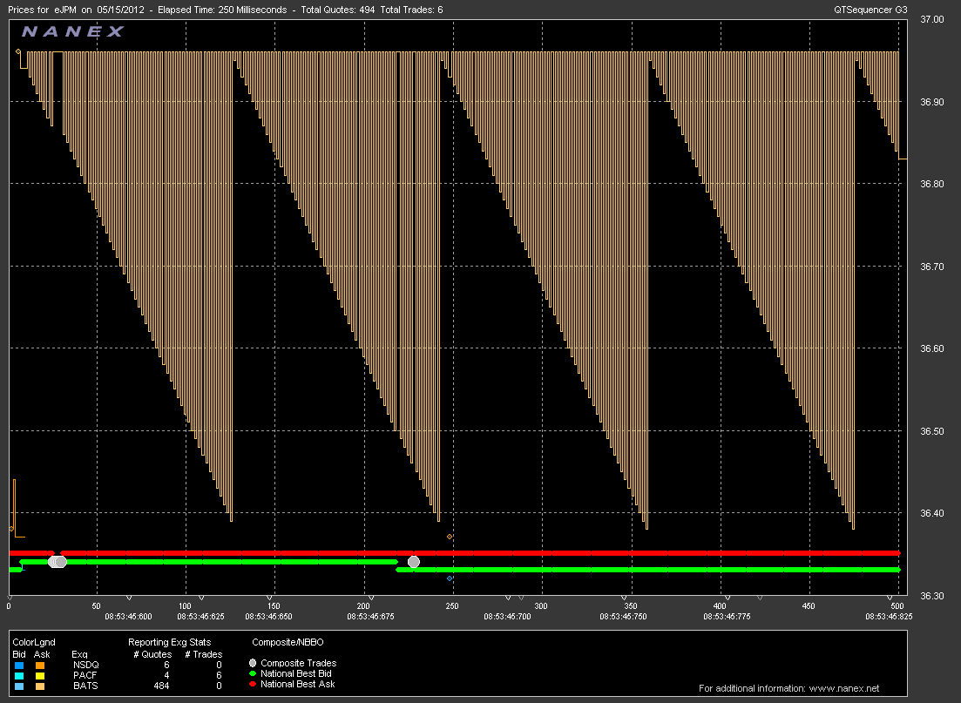
Task: Click the x-axis tick label 450
Action: point(809,606)
